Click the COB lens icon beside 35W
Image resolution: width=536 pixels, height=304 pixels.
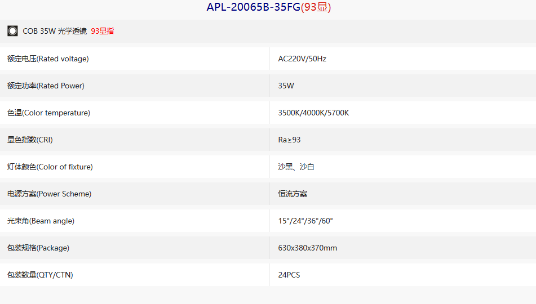click(x=12, y=31)
